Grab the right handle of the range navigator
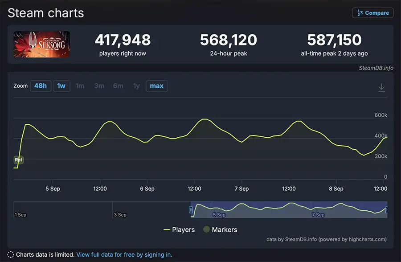The width and height of the screenshot is (401, 262). 386,210
